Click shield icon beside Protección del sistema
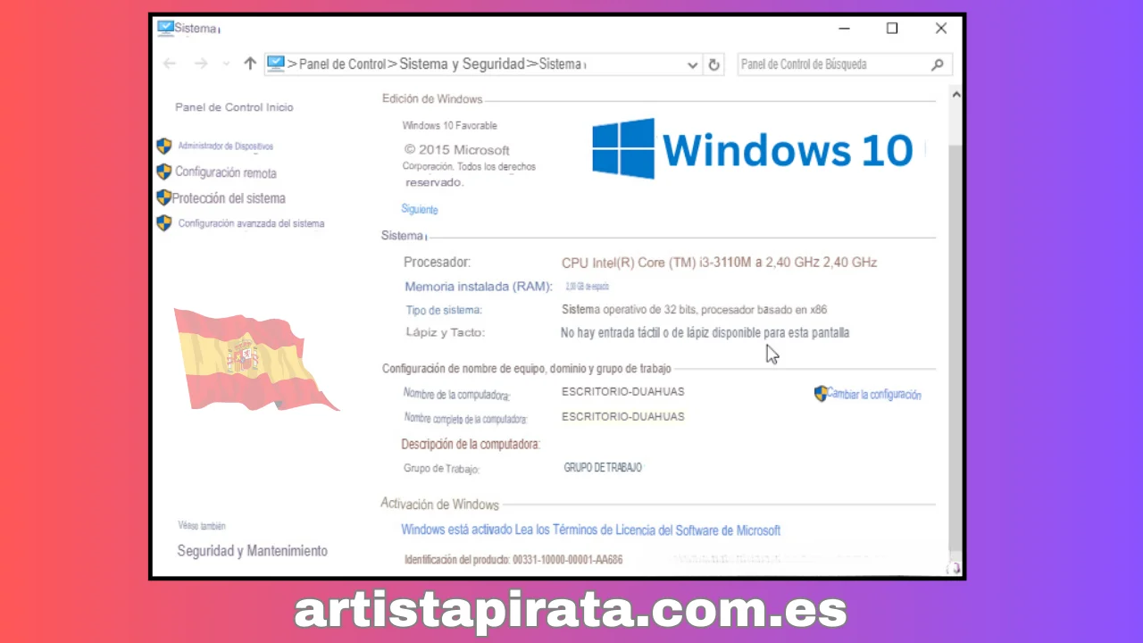Image resolution: width=1143 pixels, height=643 pixels. point(164,197)
